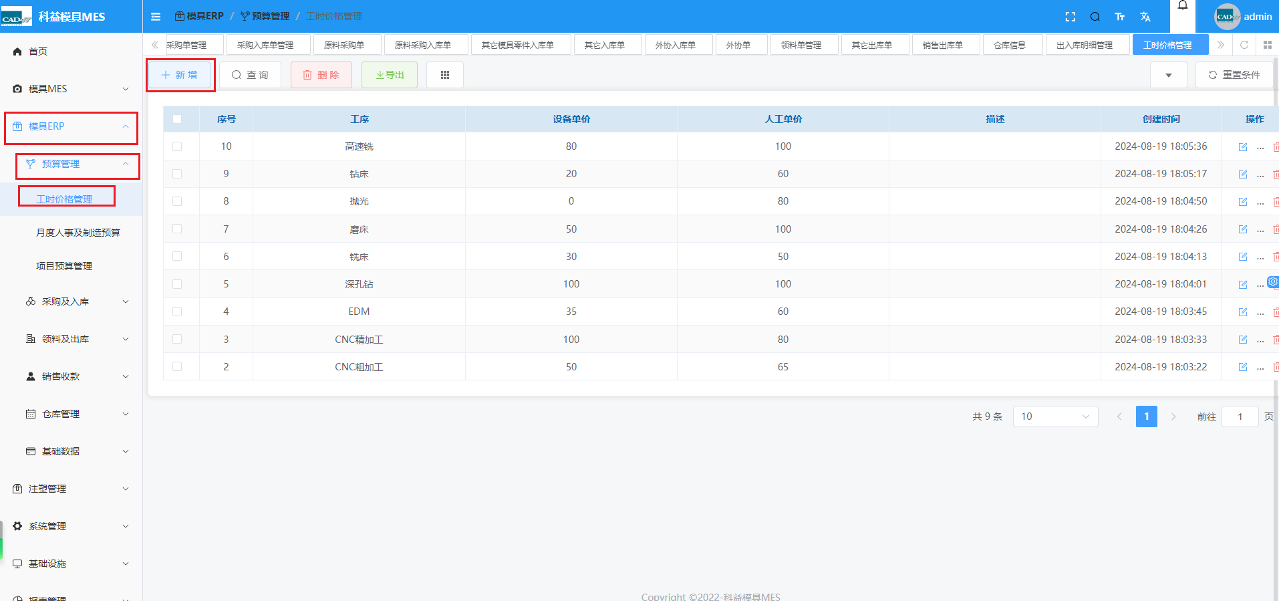Expand the 领料及出库 submenu
The image size is (1279, 601).
click(x=71, y=339)
